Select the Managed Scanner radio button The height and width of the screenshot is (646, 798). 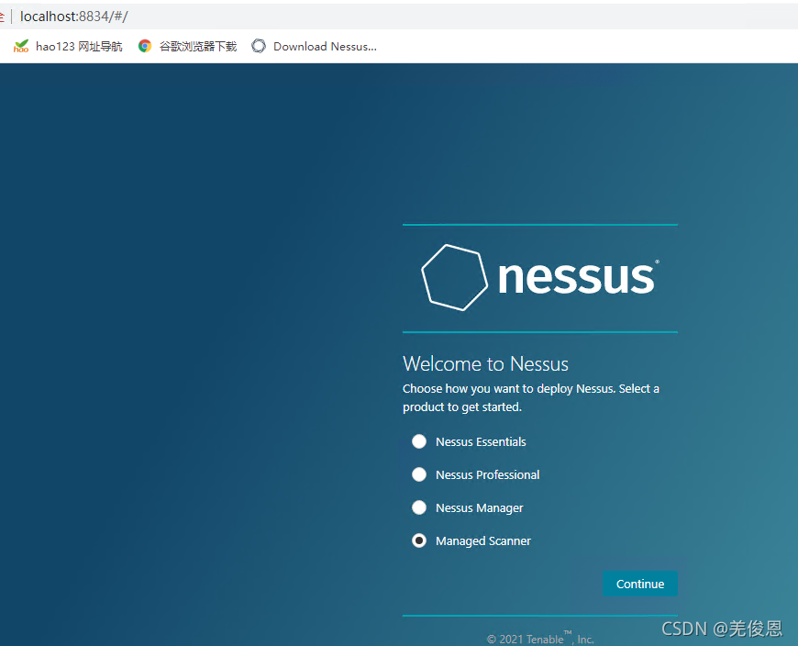419,540
